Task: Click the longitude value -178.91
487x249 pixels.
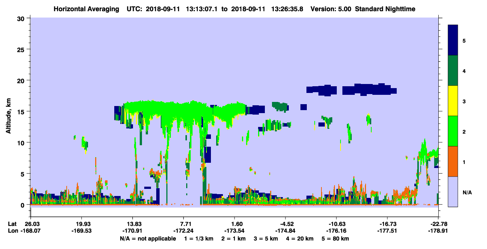Action: [x=438, y=231]
